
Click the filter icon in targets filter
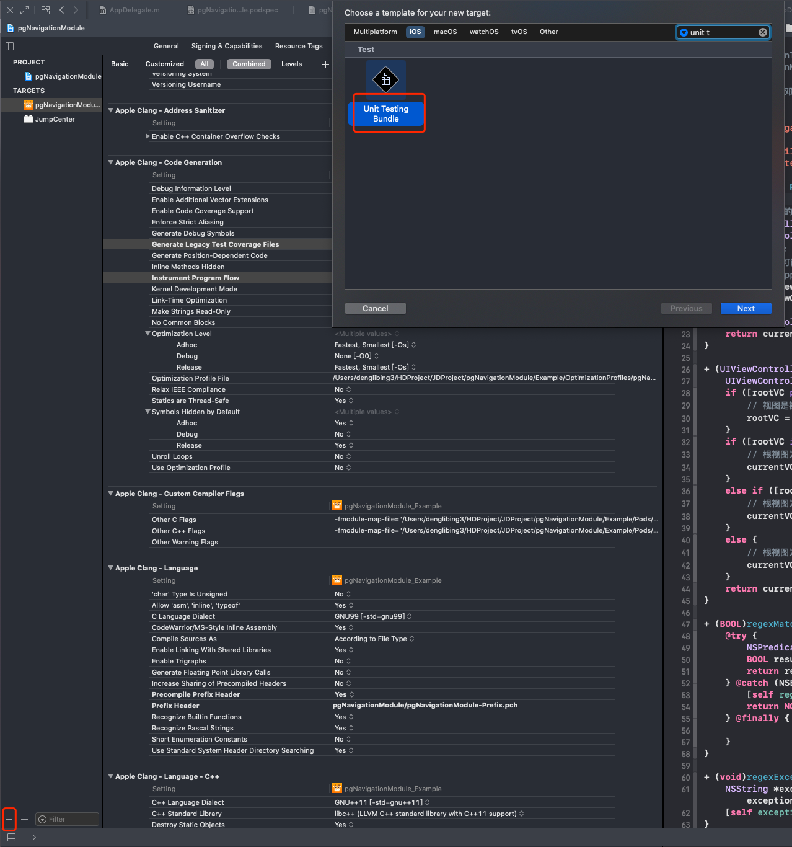tap(43, 819)
